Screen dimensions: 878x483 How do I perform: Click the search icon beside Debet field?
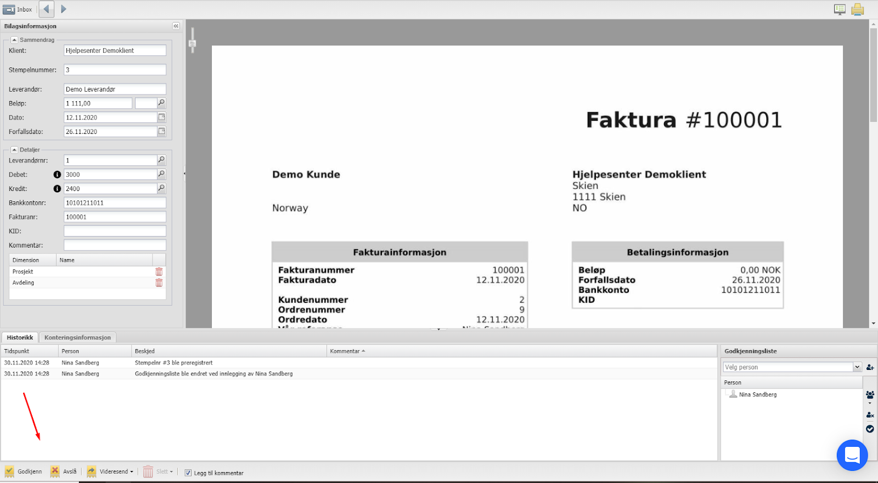pyautogui.click(x=161, y=174)
